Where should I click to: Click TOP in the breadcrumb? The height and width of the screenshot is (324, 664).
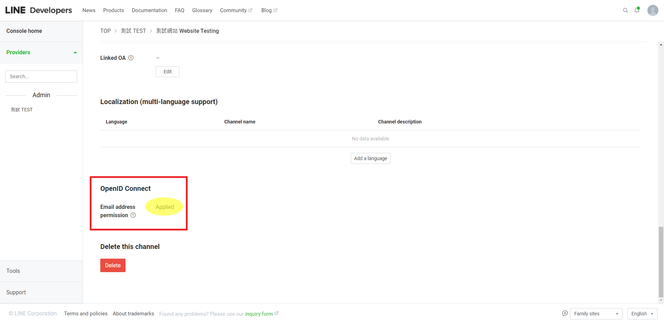pos(105,31)
